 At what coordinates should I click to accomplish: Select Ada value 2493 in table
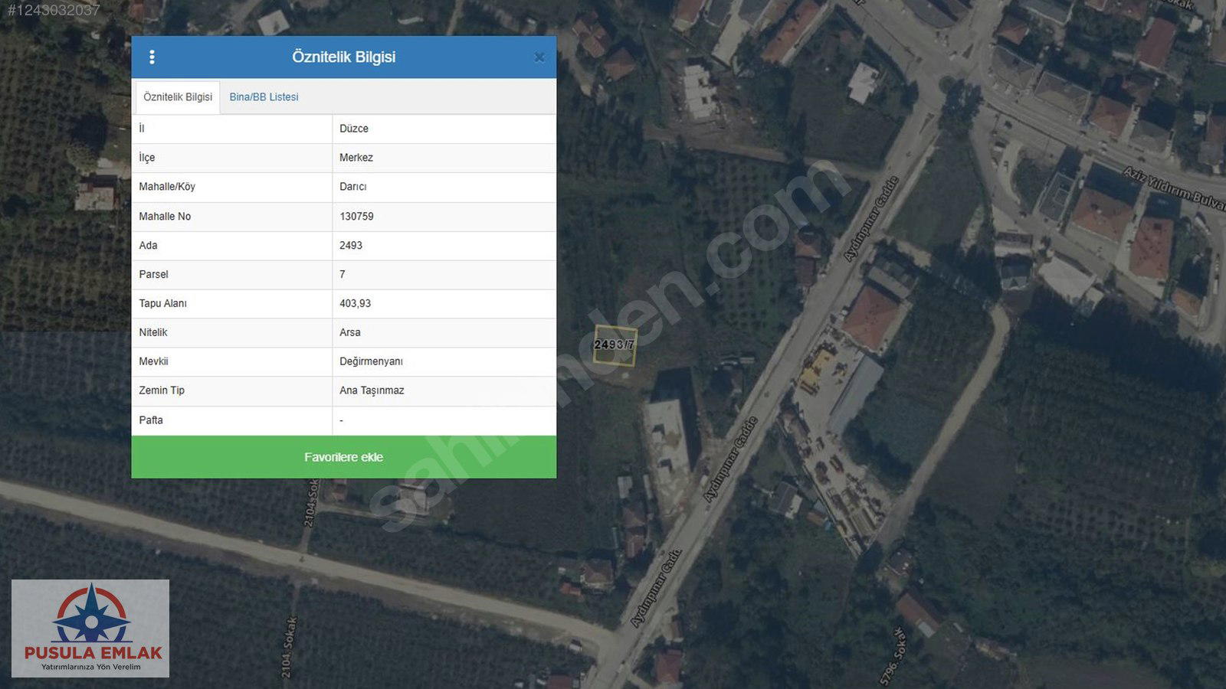[x=351, y=246]
